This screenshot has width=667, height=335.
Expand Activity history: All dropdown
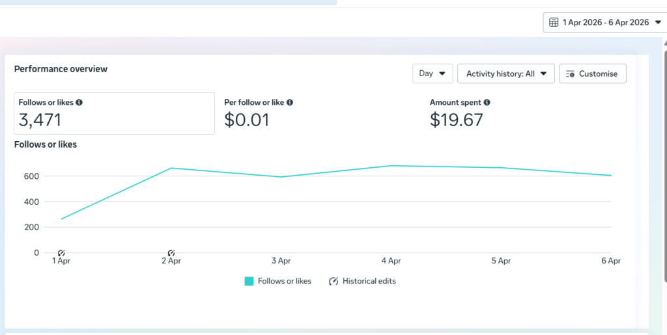[505, 74]
